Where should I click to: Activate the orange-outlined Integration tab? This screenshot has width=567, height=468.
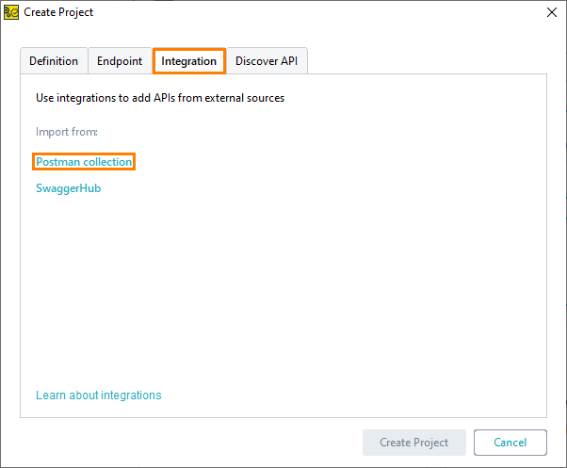pos(189,61)
